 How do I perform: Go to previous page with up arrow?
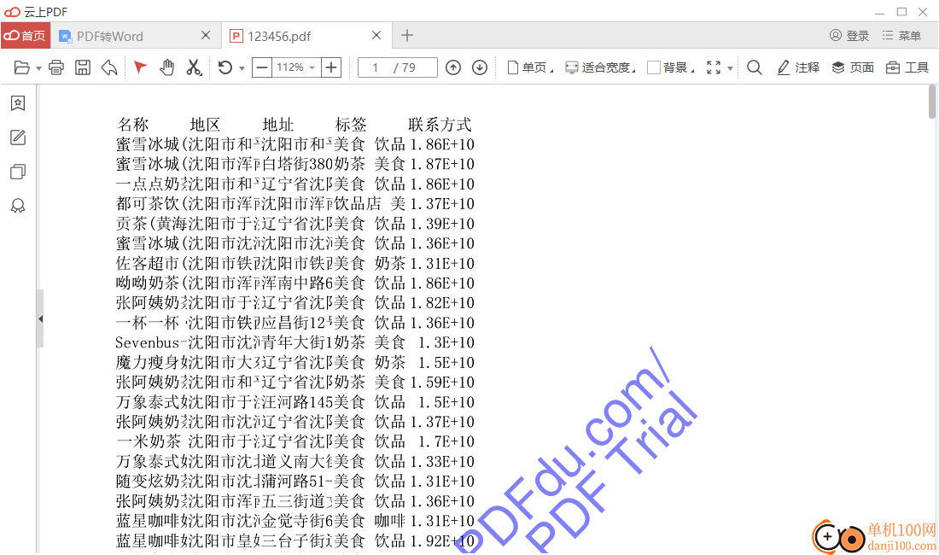click(x=453, y=67)
